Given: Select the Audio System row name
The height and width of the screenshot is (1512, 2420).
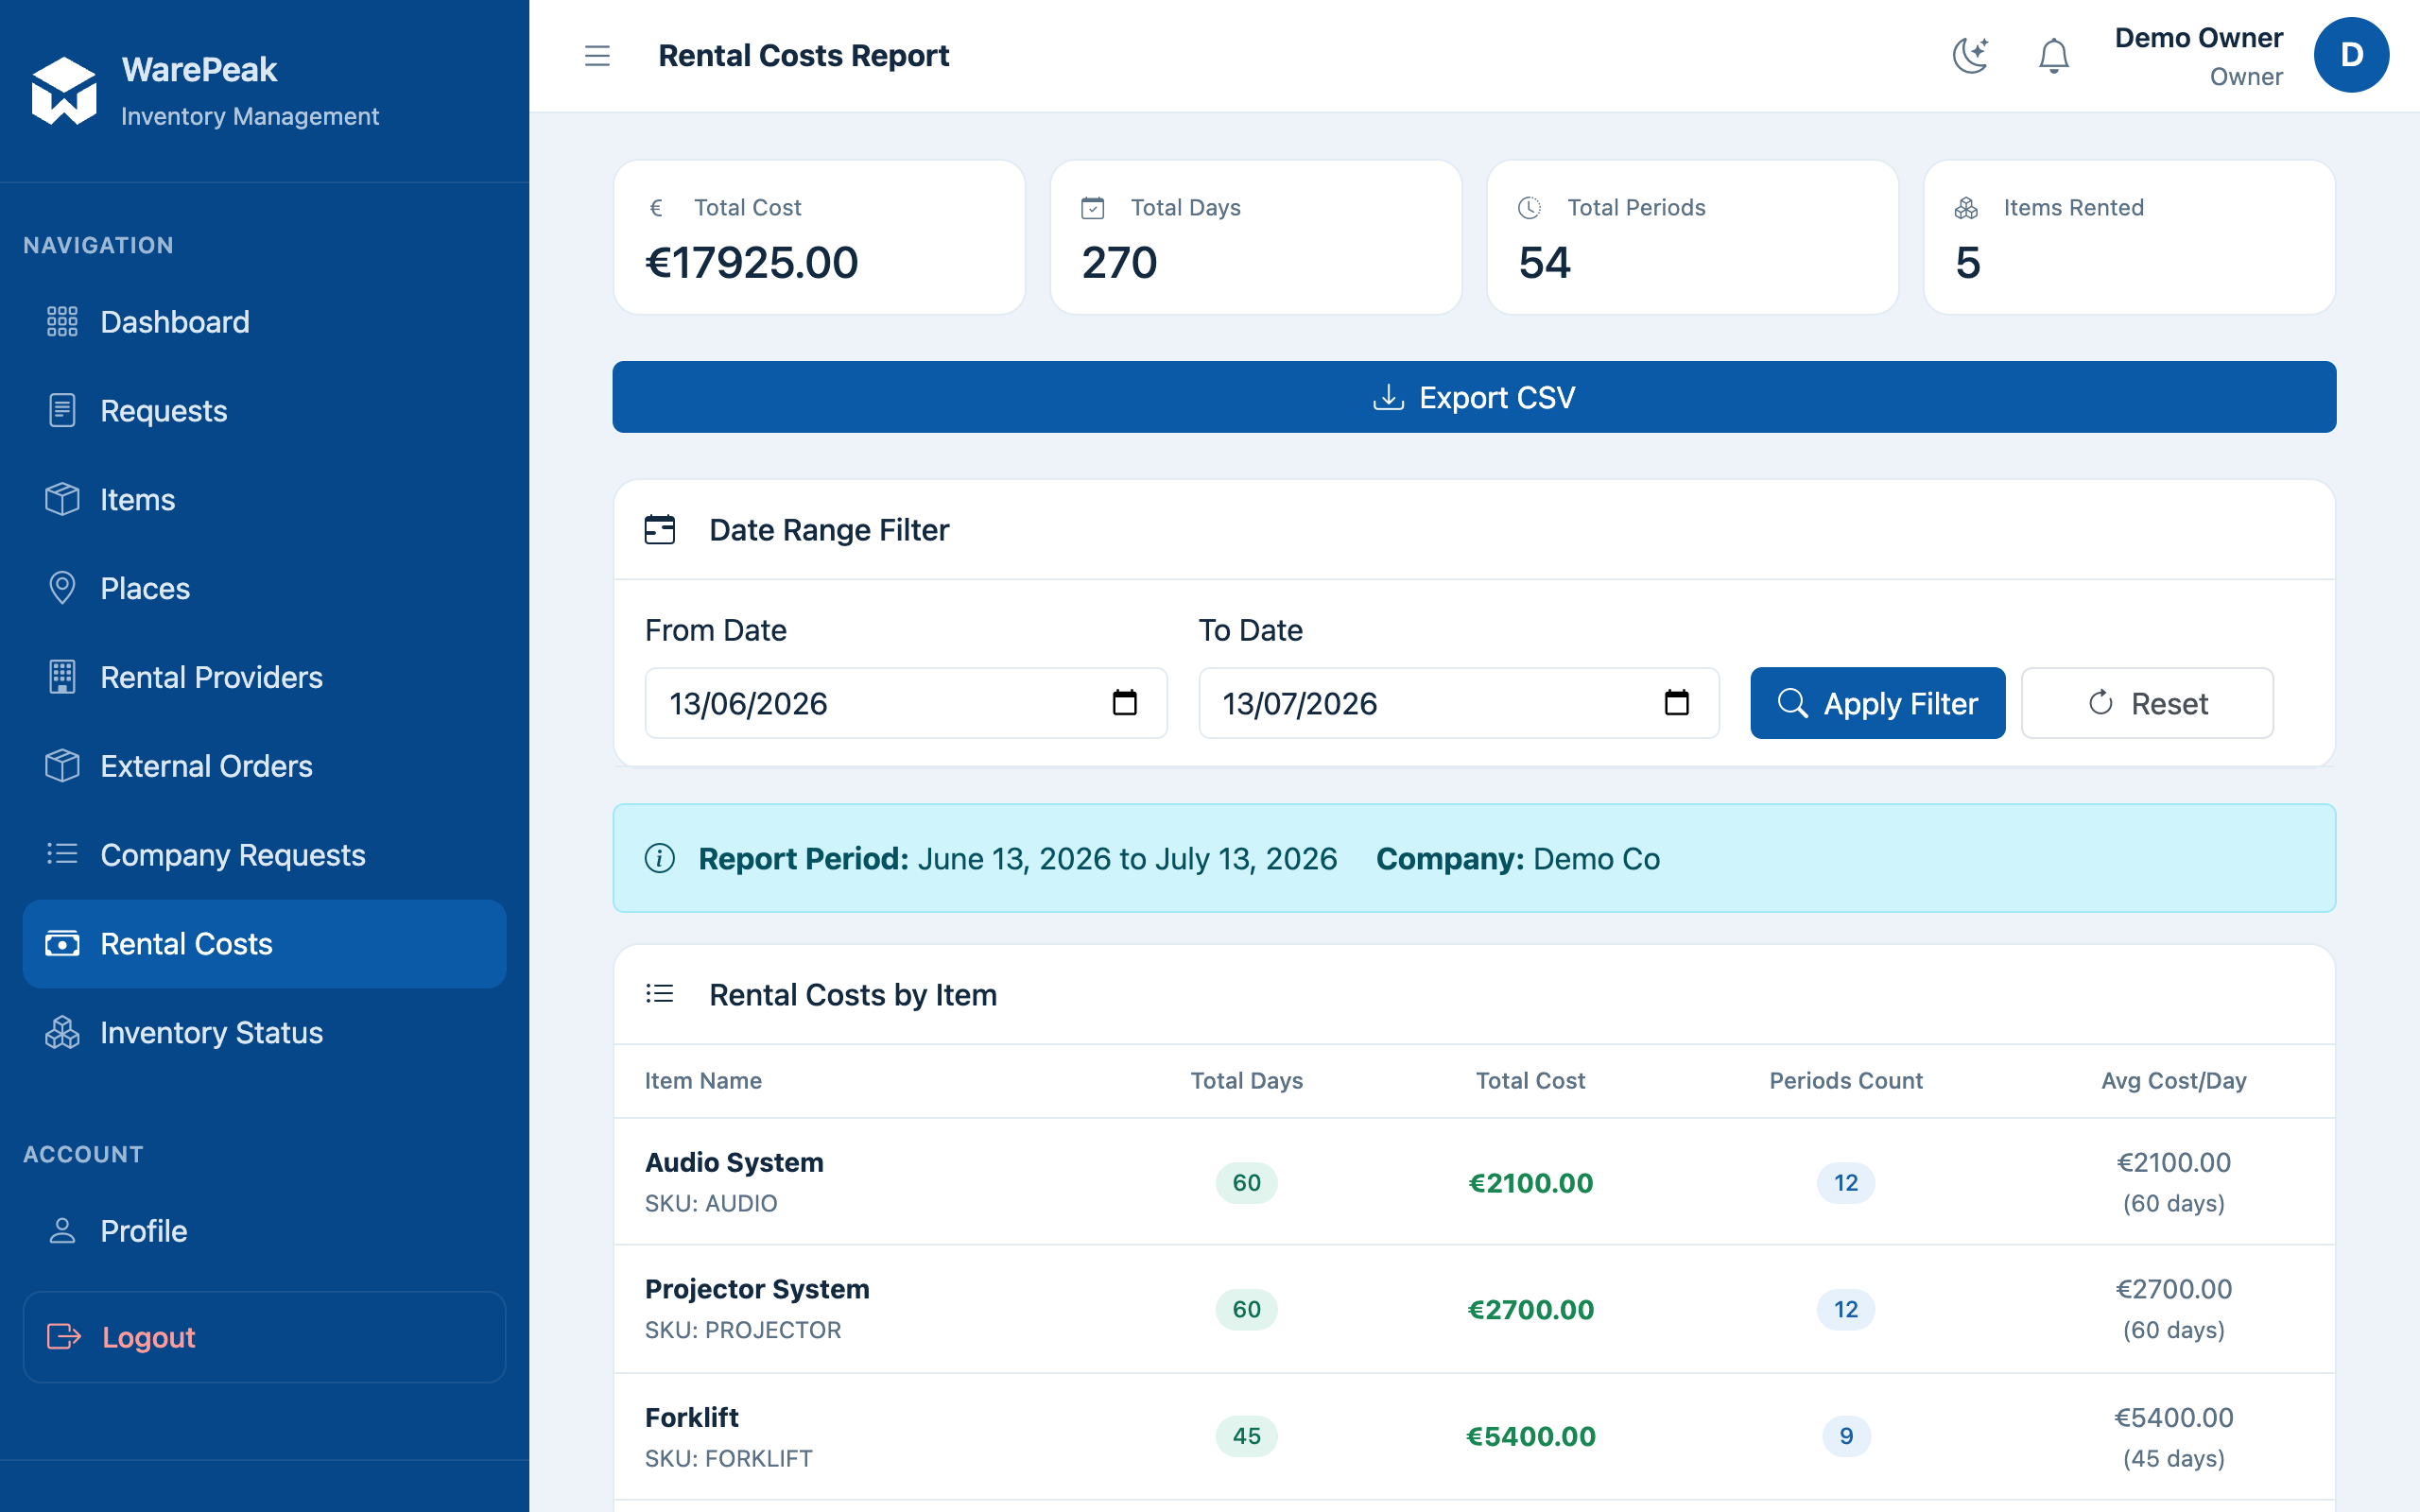Looking at the screenshot, I should click(x=734, y=1162).
